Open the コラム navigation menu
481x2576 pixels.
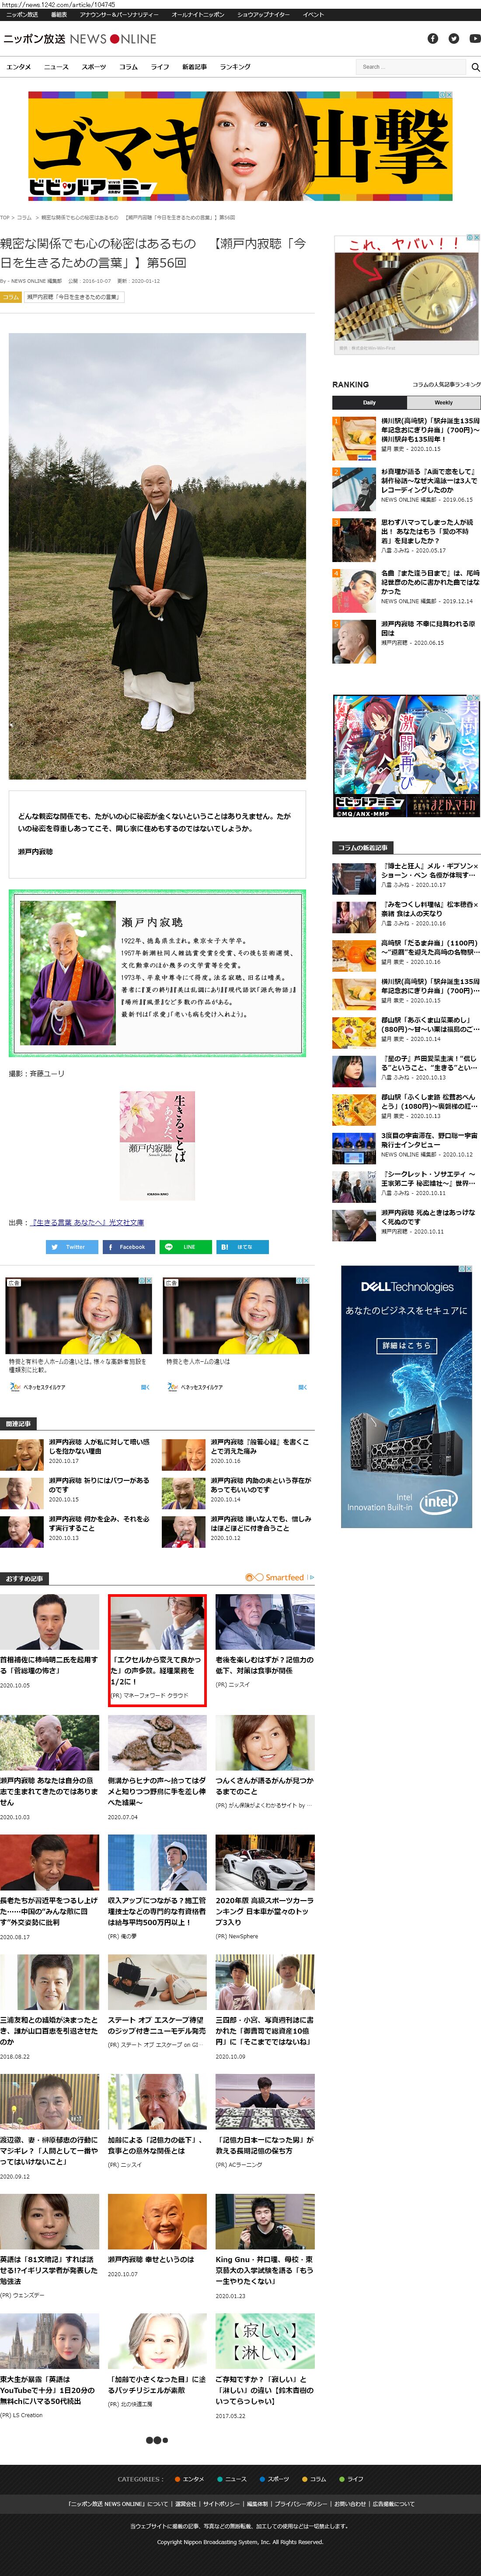coord(128,67)
